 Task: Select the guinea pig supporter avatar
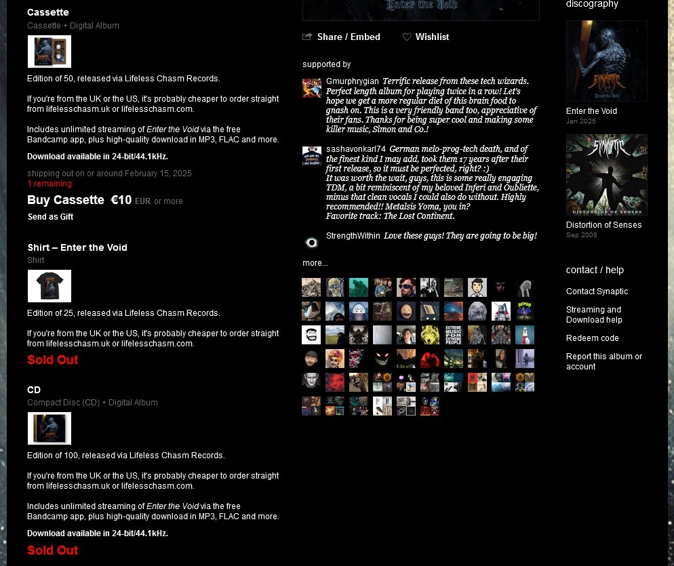tap(311, 310)
